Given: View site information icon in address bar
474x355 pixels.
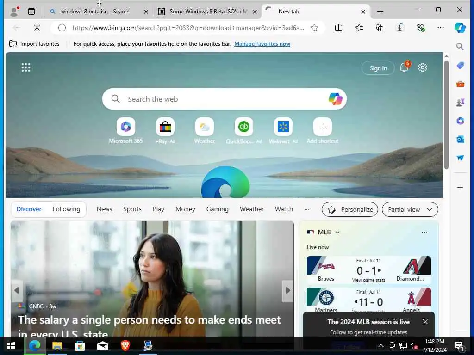Looking at the screenshot, I should click(62, 28).
